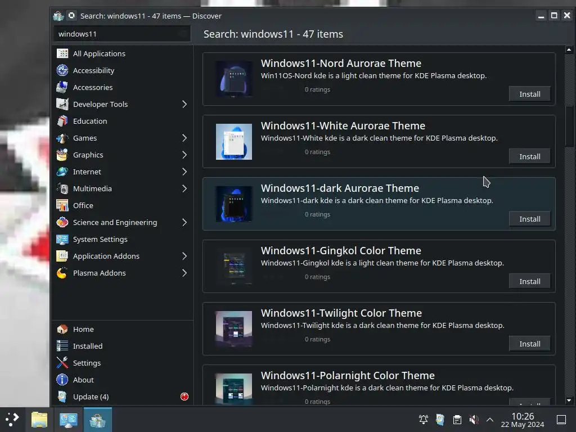Click the red update alert badge
The image size is (576, 432).
pos(184,397)
